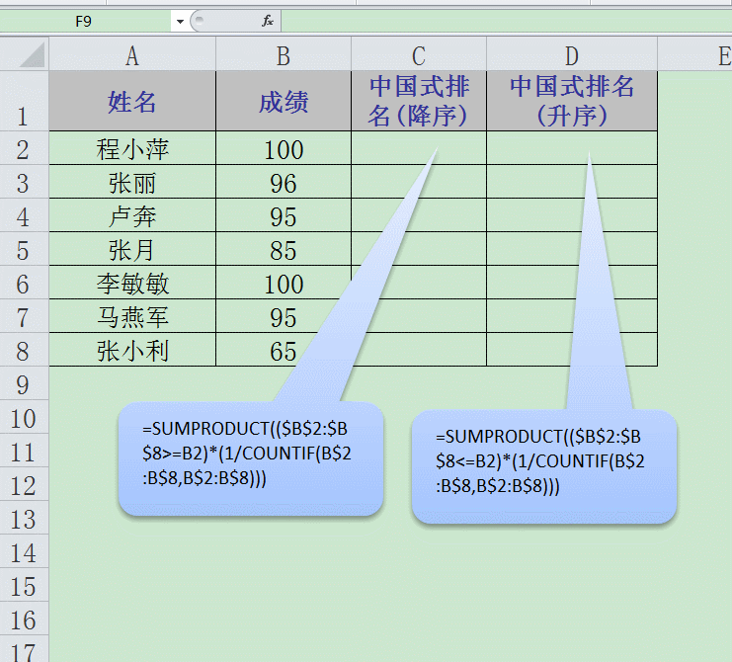Click score 96 in 张丽 row

click(284, 182)
